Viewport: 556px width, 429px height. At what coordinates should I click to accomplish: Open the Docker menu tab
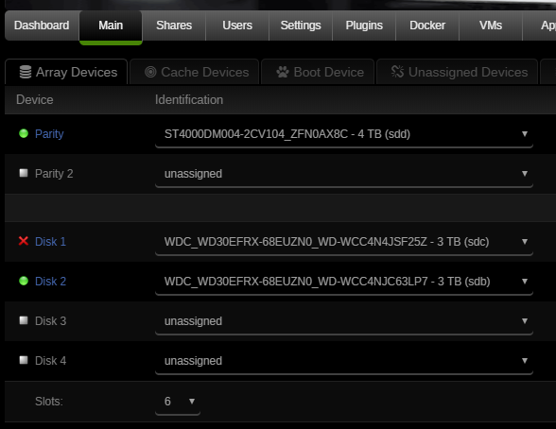click(427, 26)
